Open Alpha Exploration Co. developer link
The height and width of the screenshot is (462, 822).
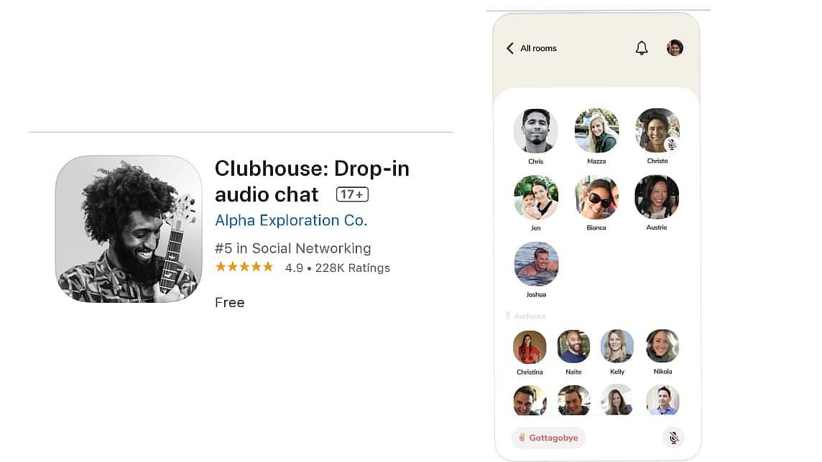(291, 220)
